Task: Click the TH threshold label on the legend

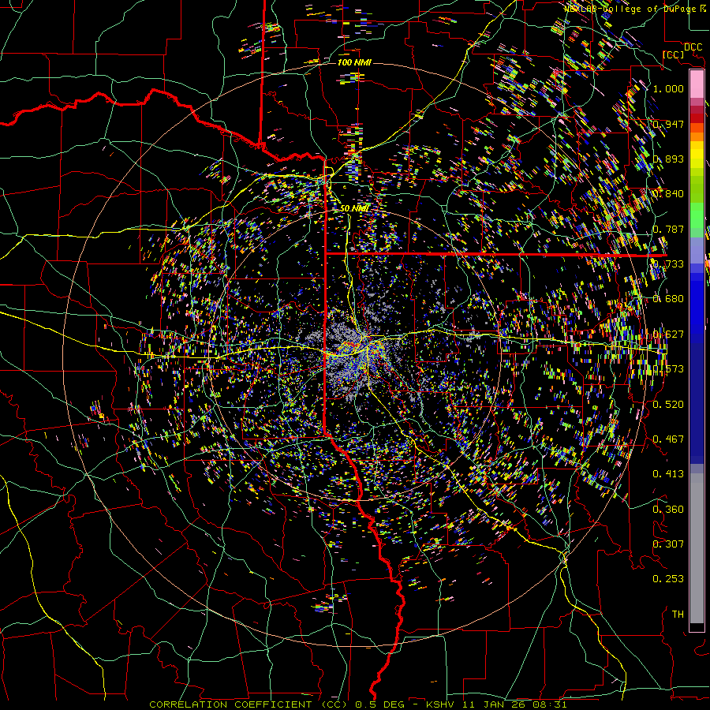Action: (x=678, y=615)
